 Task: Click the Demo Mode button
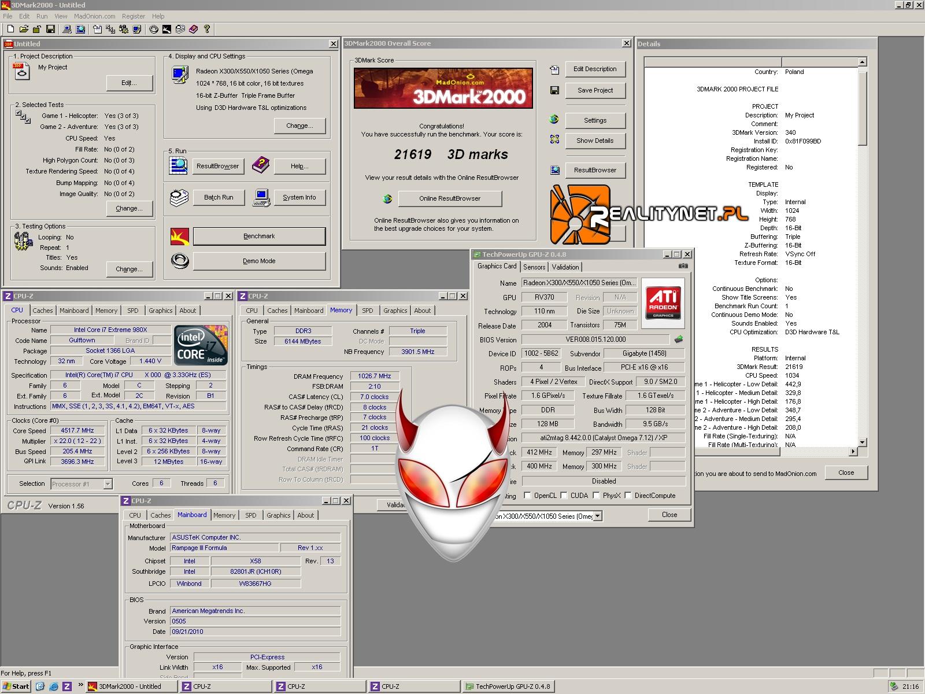coord(259,261)
